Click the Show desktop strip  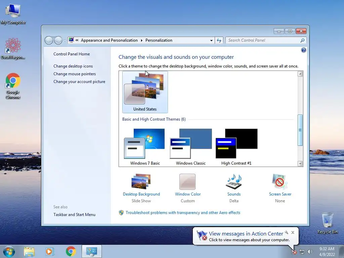[342, 252]
